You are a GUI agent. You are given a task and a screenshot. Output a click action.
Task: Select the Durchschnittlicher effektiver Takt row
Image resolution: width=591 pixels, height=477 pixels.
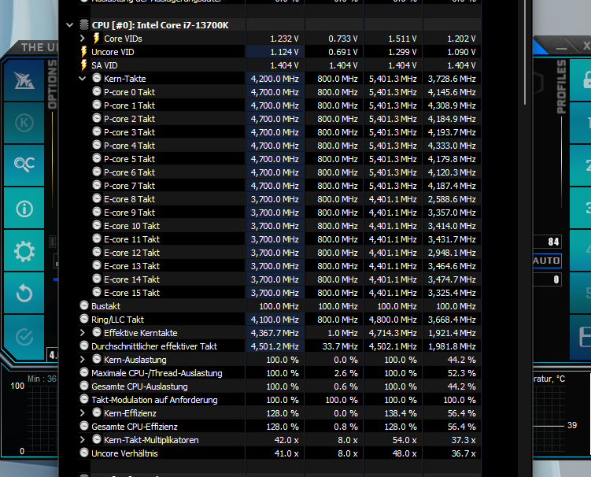coord(279,346)
